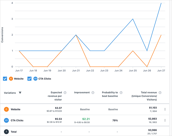Click the orange C legend swatch under chart
The image size is (172, 136).
coord(11,78)
